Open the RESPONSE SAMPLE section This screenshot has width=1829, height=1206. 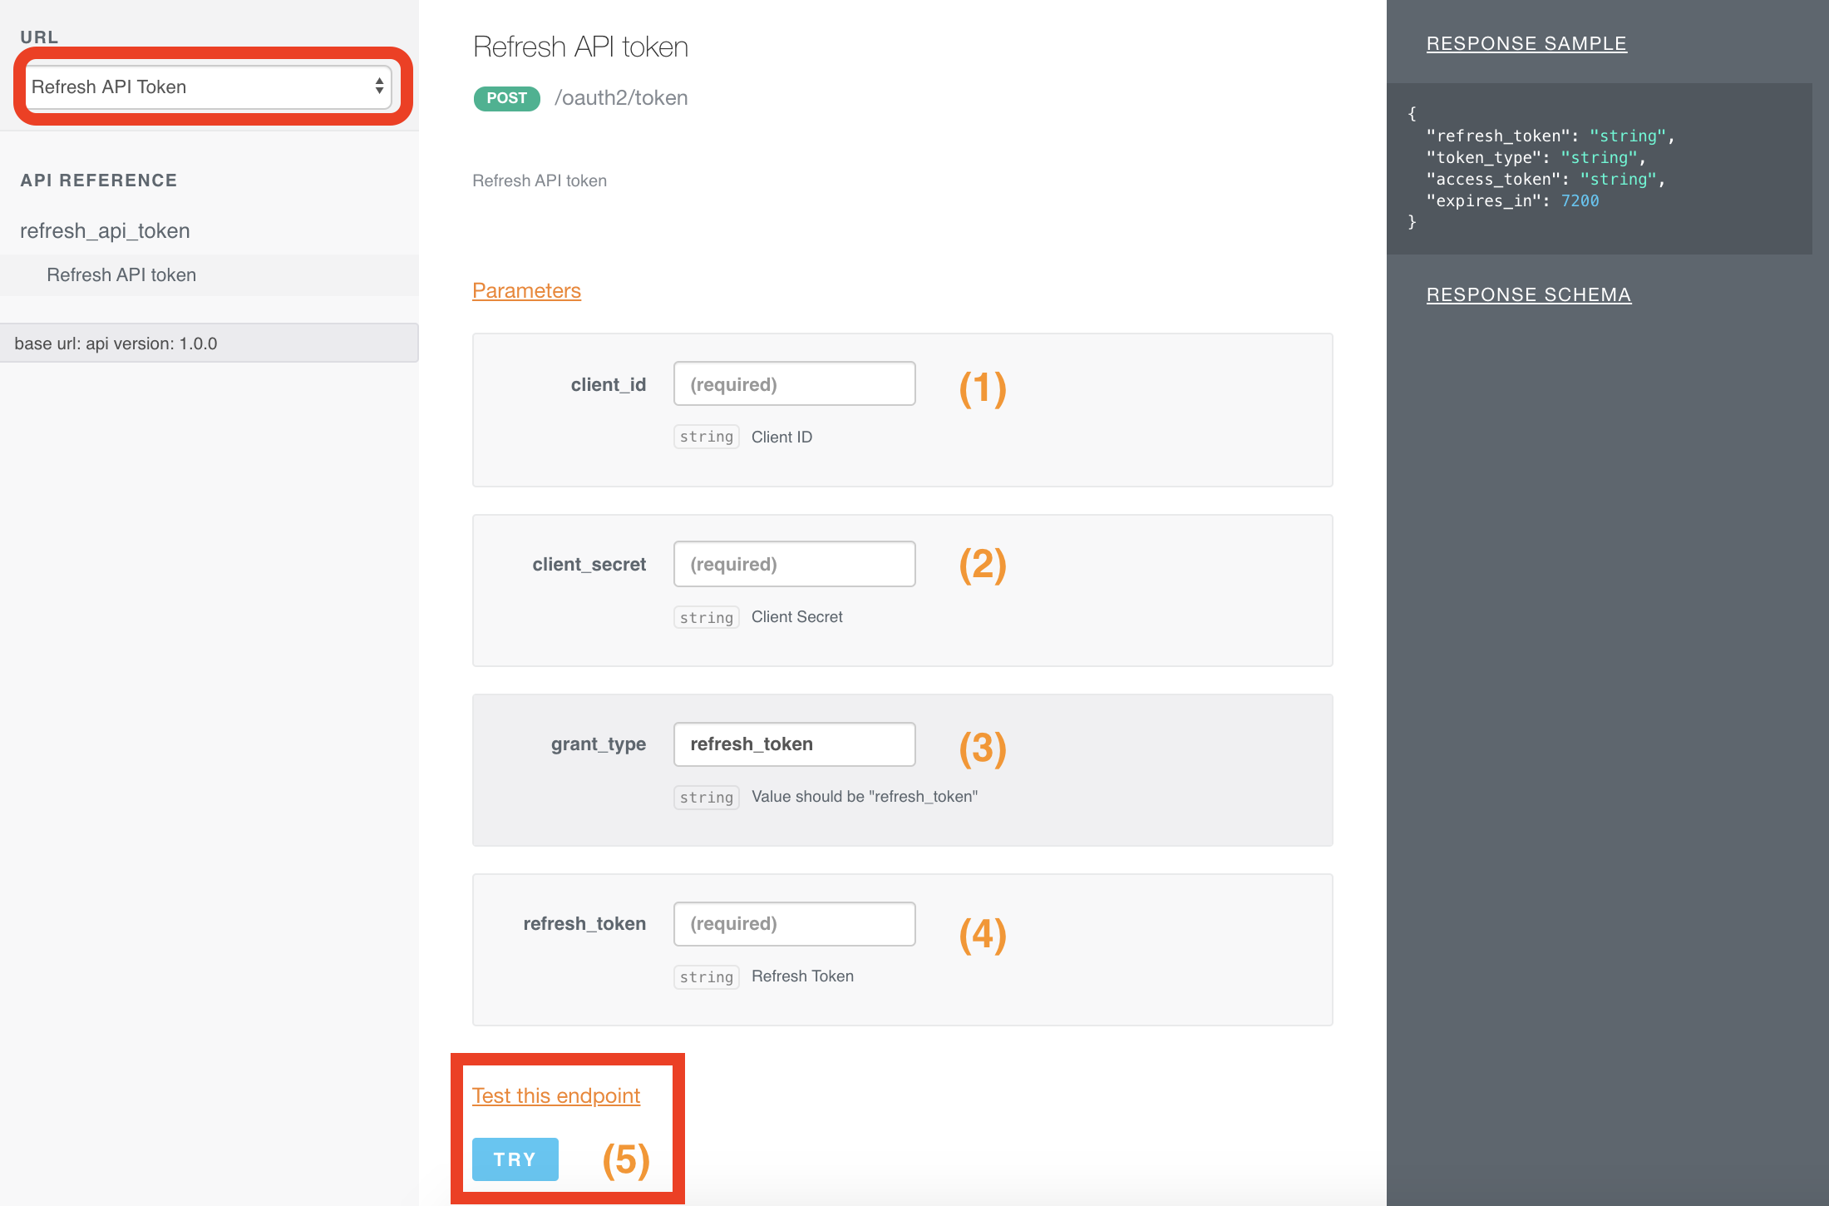click(x=1526, y=43)
